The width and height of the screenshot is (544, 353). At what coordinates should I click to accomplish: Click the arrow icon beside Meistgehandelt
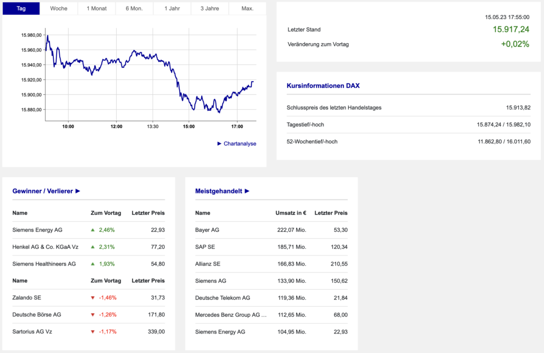coord(247,191)
